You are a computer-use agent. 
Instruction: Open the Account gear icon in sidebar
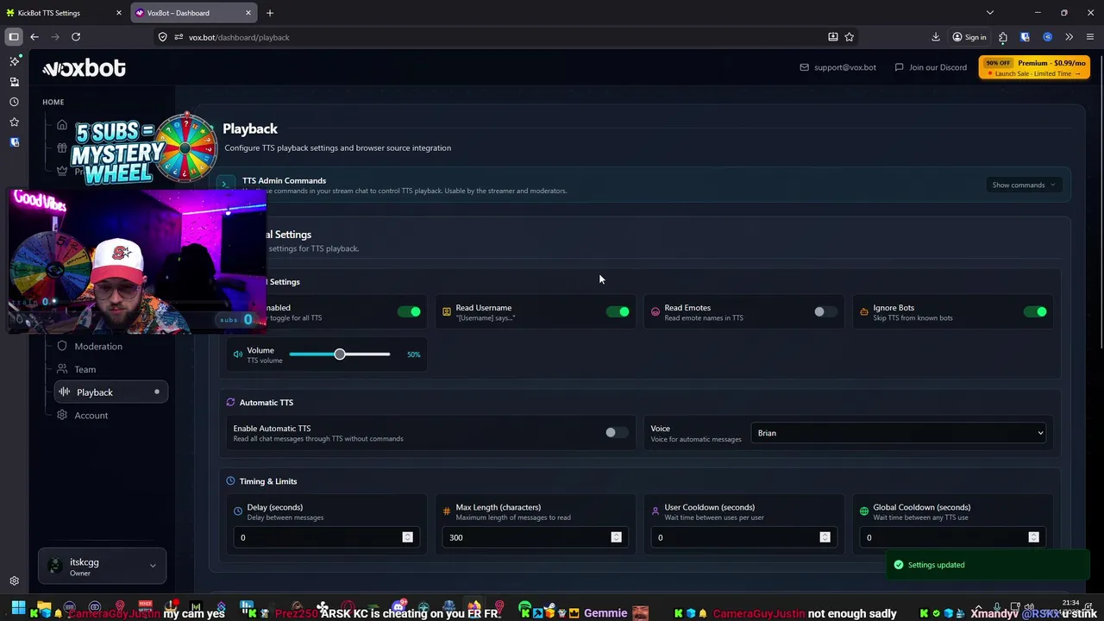point(62,415)
